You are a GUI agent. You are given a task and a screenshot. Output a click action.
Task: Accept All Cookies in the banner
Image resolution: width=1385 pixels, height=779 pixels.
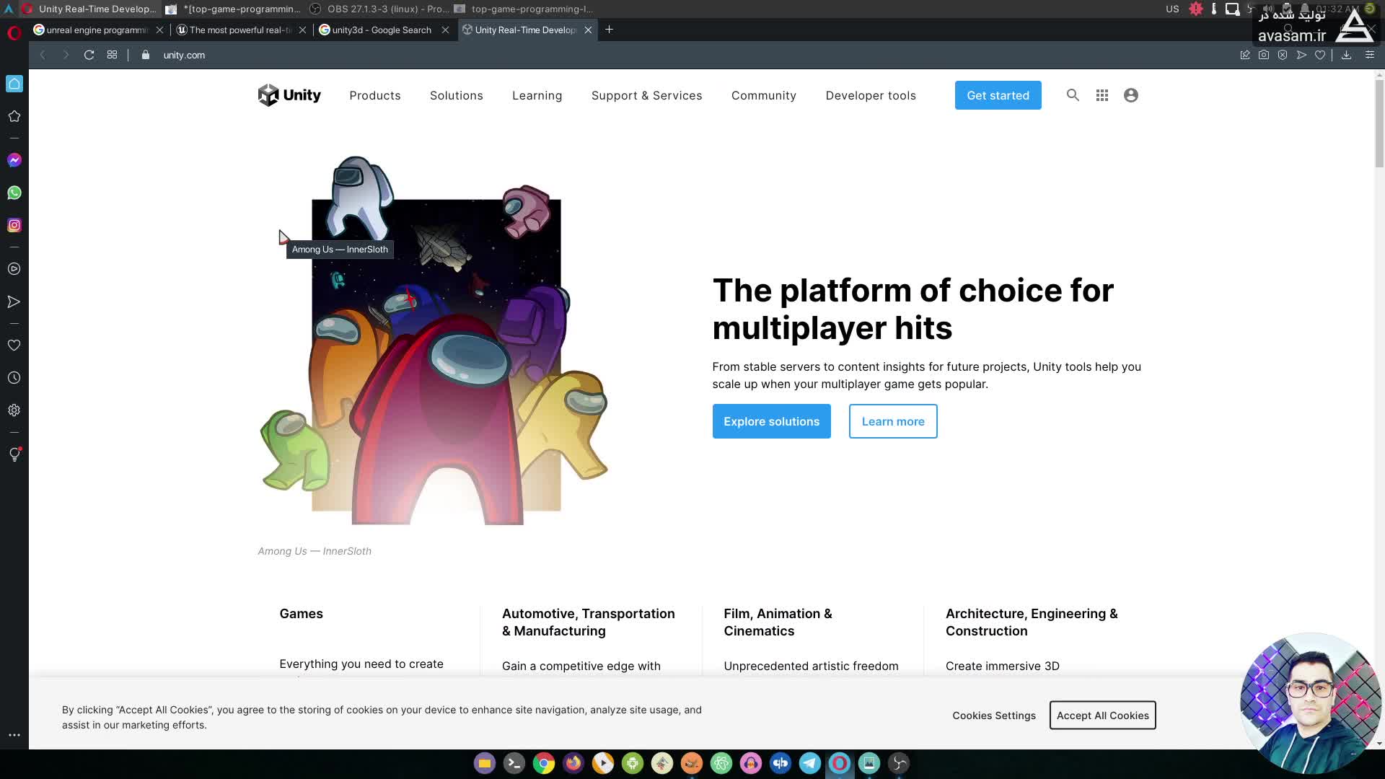(x=1102, y=716)
